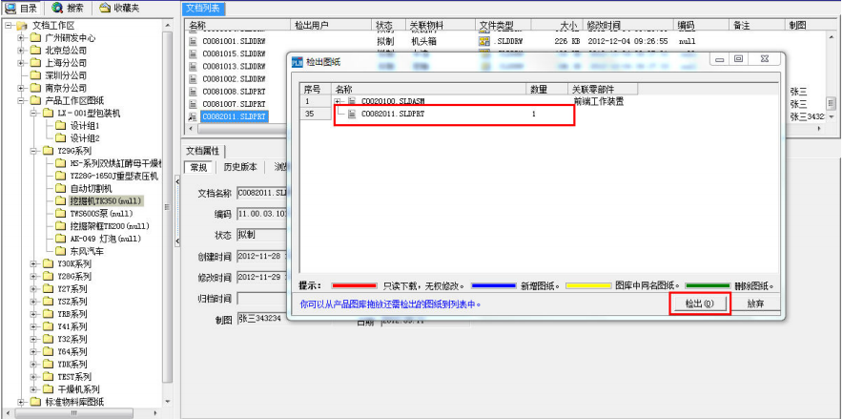This screenshot has width=843, height=419.
Task: Click the 检出(O) button
Action: click(699, 304)
